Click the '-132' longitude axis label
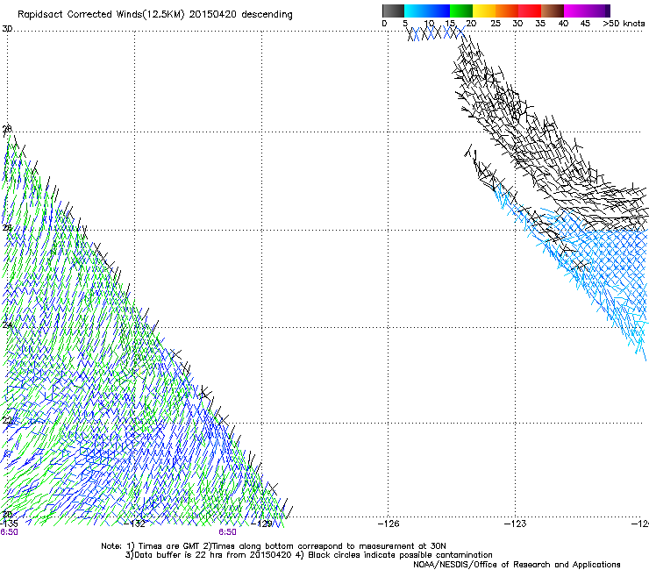649x570 pixels. pyautogui.click(x=135, y=524)
